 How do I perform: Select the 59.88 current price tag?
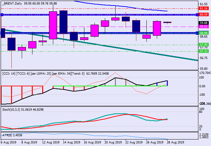(204, 22)
